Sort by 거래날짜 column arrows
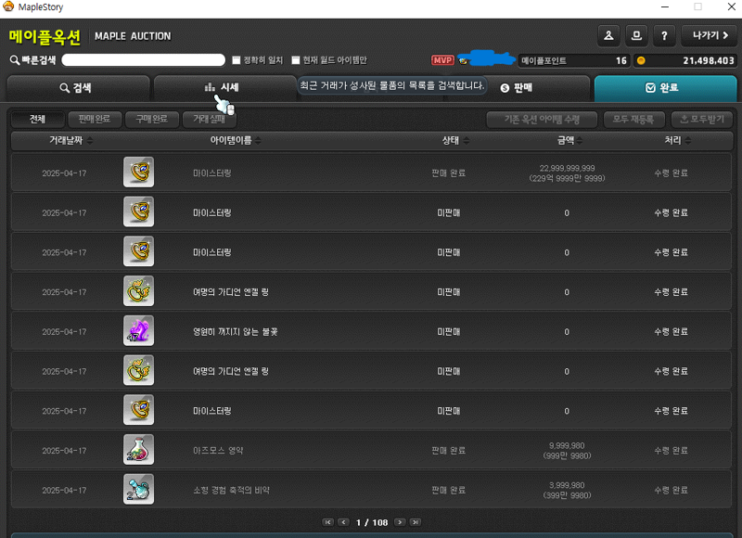This screenshot has width=742, height=538. pos(90,141)
